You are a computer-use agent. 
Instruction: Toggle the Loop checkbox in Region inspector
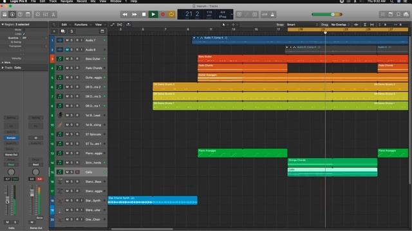(x=24, y=34)
